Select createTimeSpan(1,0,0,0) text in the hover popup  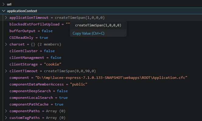tap(98, 25)
